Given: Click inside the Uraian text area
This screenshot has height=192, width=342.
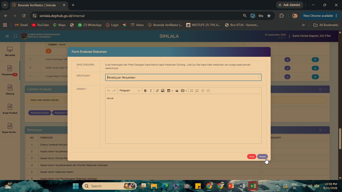Looking at the screenshot, I should [183, 118].
